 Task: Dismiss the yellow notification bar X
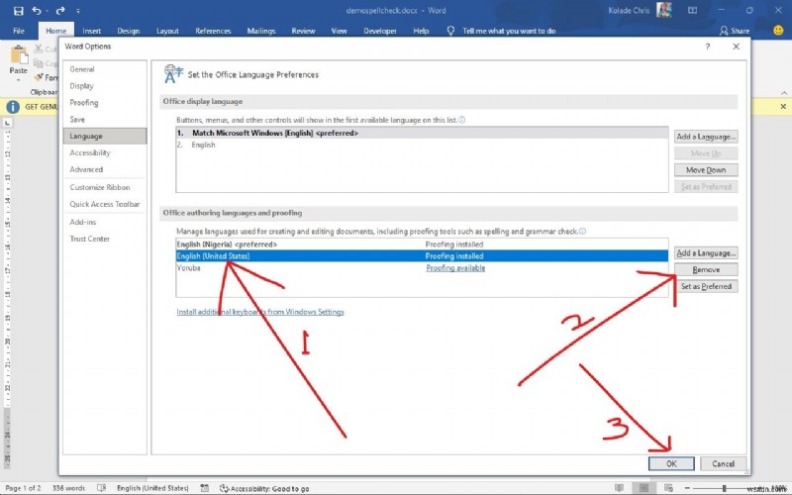tap(783, 107)
